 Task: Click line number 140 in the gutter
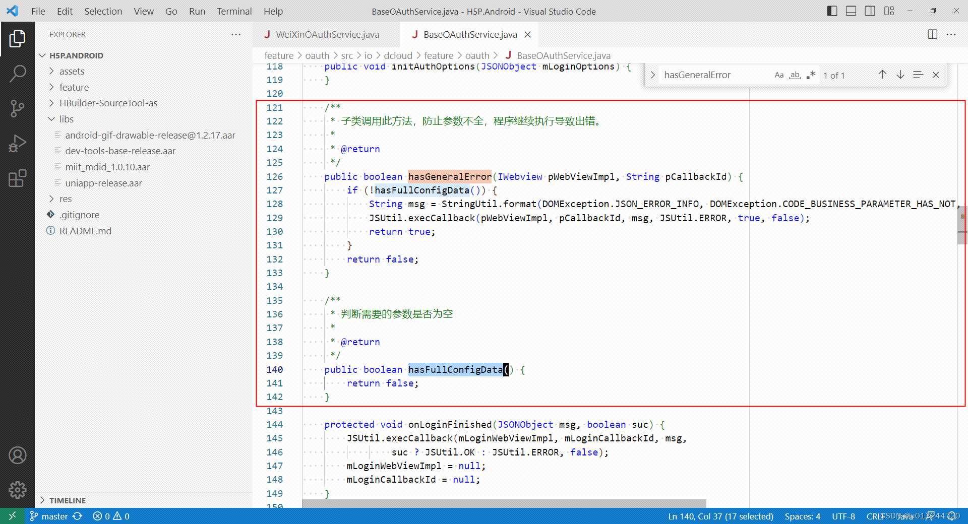(x=275, y=369)
